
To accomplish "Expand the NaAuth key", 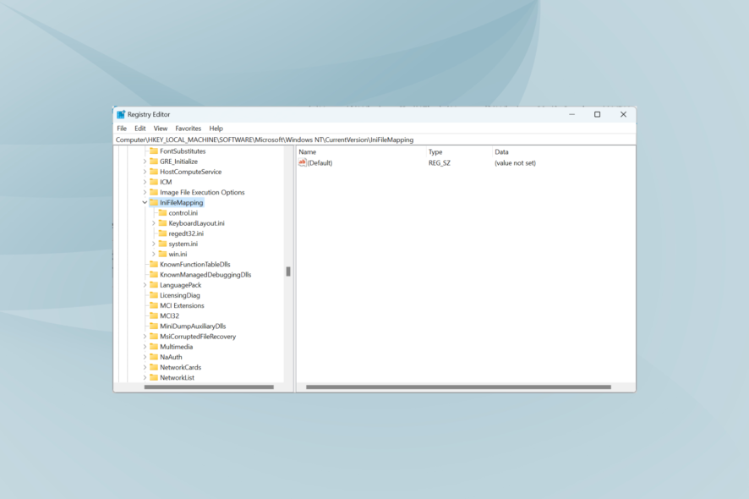I will 145,357.
